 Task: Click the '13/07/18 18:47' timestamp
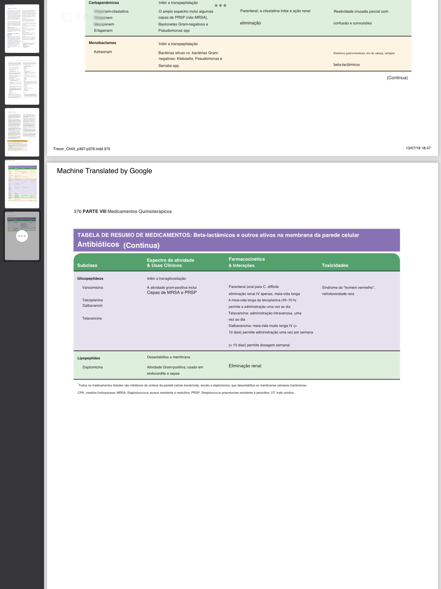[x=418, y=148]
